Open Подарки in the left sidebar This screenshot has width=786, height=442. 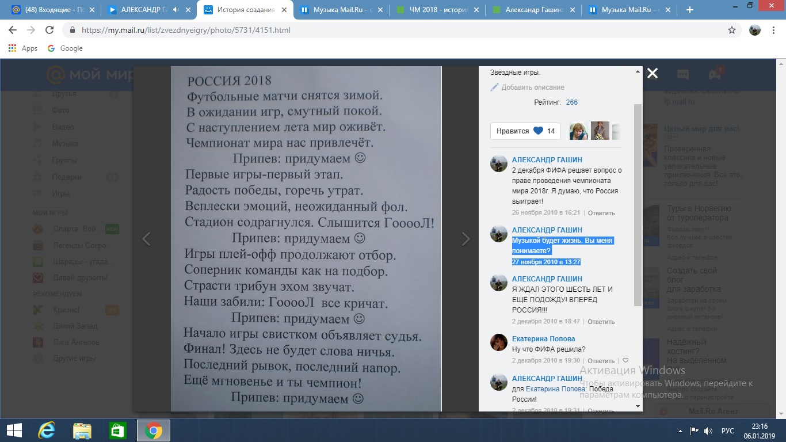coord(67,177)
